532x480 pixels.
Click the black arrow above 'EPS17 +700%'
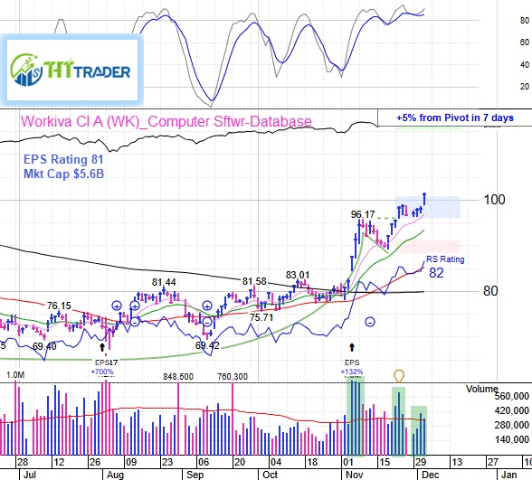(102, 347)
